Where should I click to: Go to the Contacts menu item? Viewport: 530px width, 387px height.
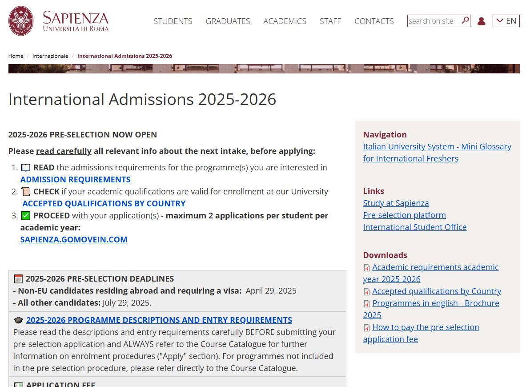tap(374, 21)
